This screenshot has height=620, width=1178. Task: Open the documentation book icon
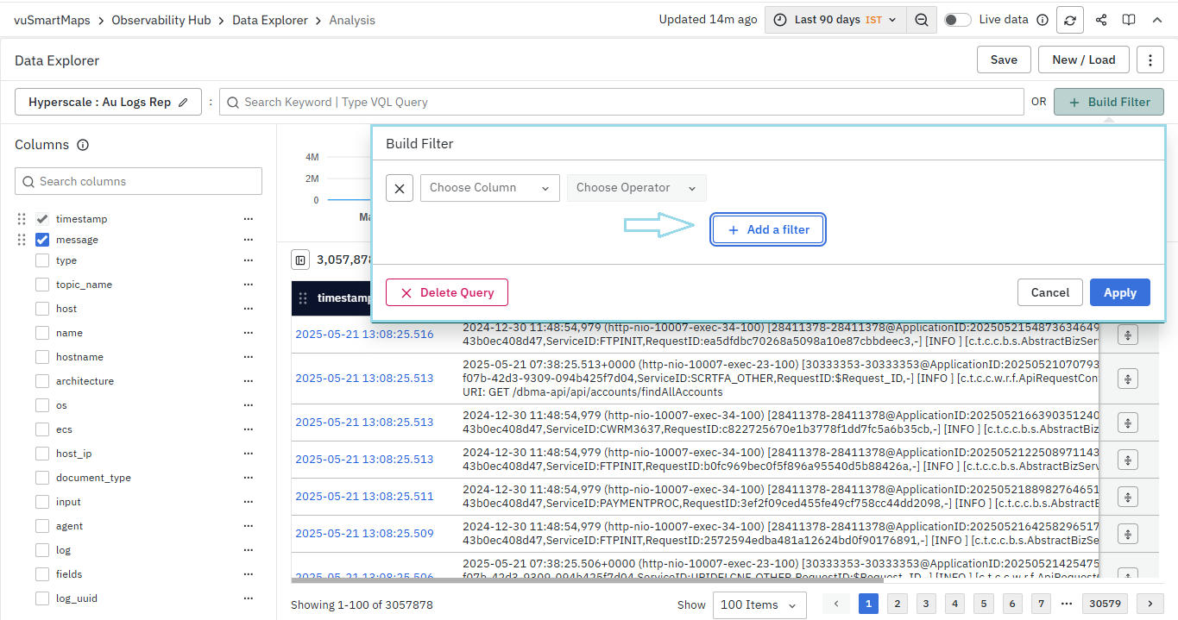(1128, 20)
